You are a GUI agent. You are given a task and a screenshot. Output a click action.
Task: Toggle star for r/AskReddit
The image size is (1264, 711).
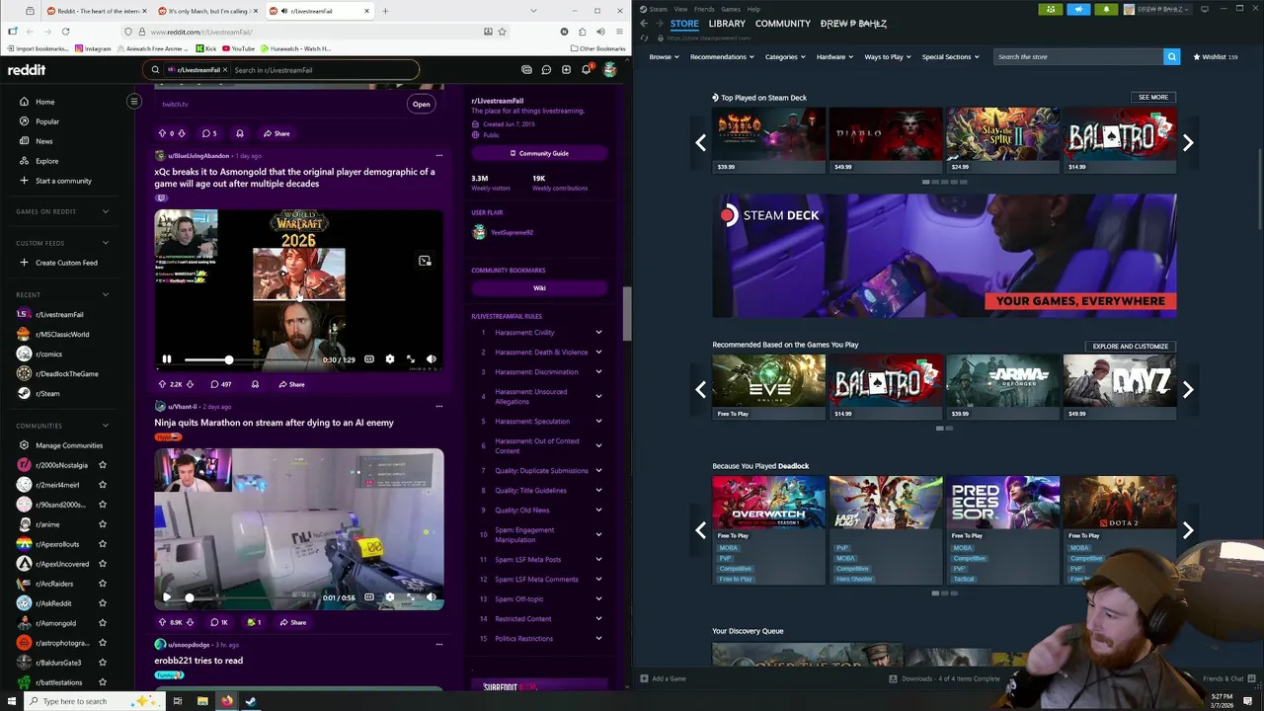click(x=102, y=603)
